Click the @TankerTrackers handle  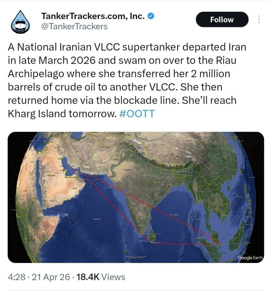pos(74,26)
